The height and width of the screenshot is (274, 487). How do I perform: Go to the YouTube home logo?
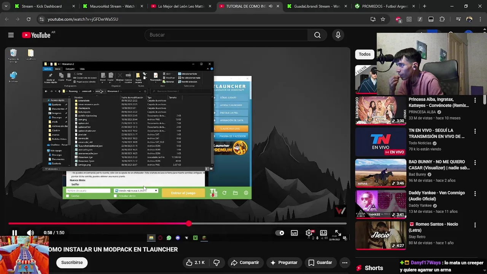pyautogui.click(x=36, y=35)
